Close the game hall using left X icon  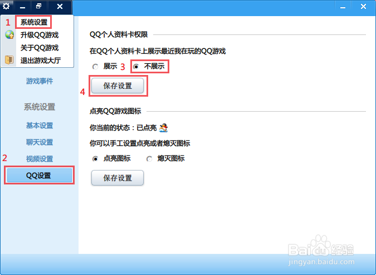pyautogui.click(x=60, y=7)
